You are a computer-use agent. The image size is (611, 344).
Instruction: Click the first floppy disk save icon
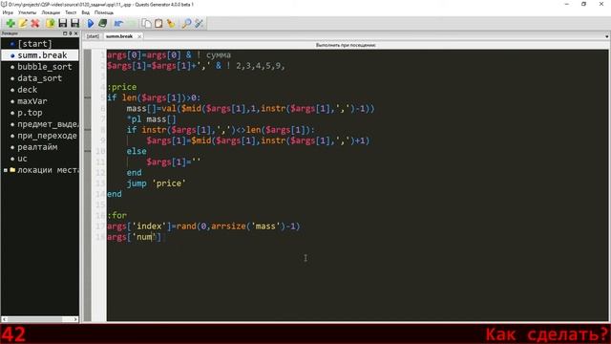click(x=63, y=23)
